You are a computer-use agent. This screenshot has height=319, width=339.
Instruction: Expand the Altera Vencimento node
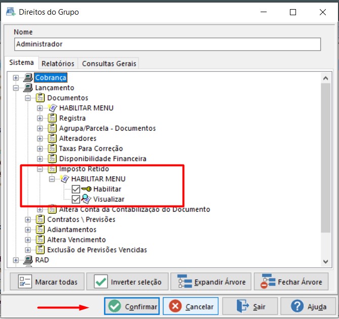pyautogui.click(x=28, y=240)
